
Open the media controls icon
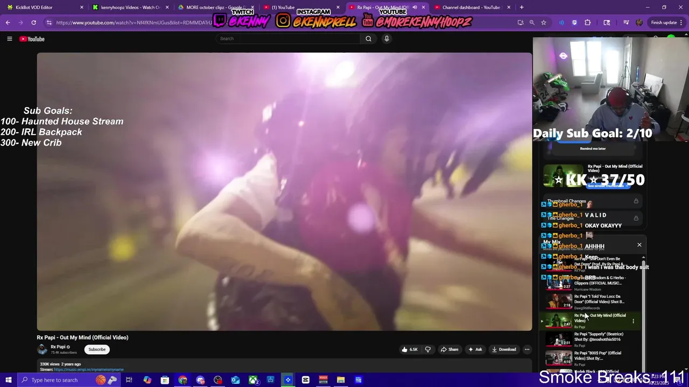[x=626, y=23]
